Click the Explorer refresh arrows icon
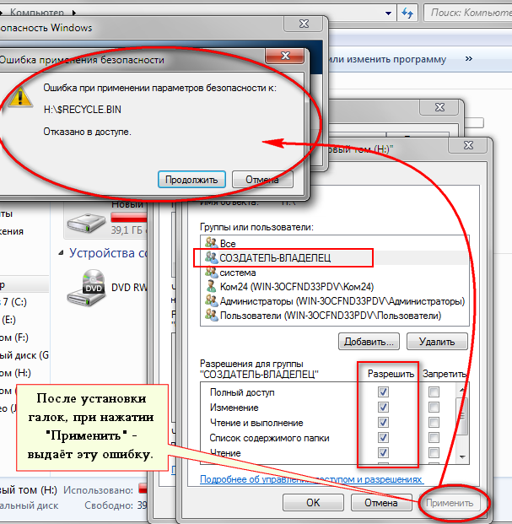512x524 pixels. pos(407,13)
